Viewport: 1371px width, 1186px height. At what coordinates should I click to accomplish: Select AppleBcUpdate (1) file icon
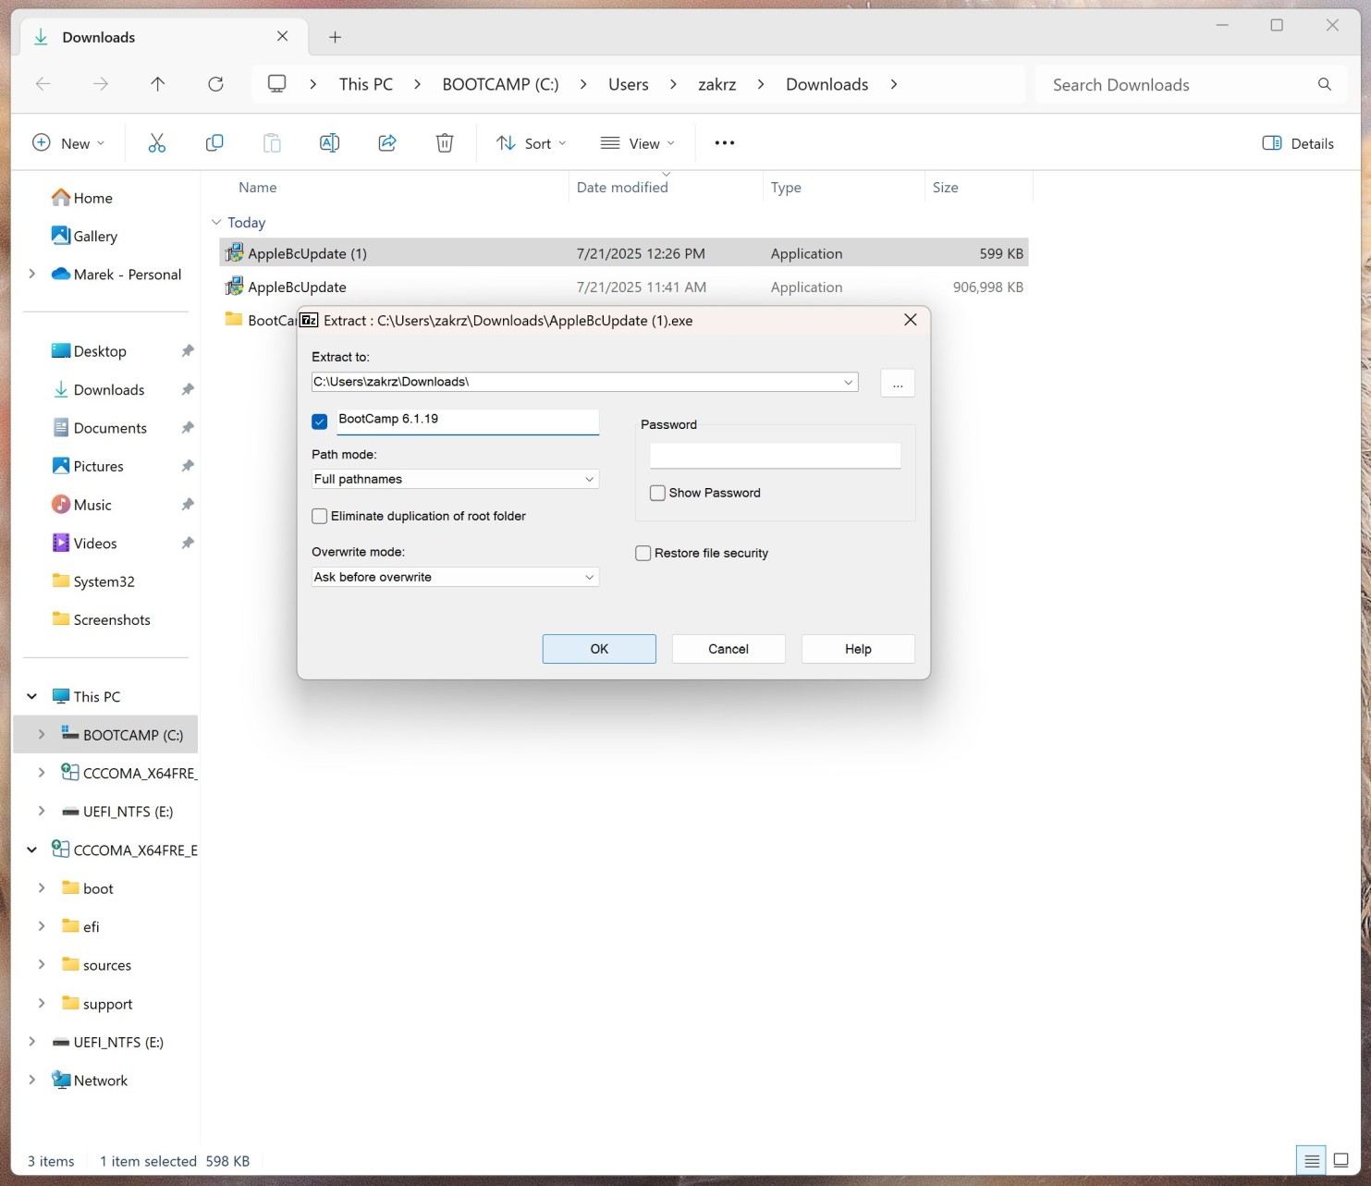(x=235, y=253)
